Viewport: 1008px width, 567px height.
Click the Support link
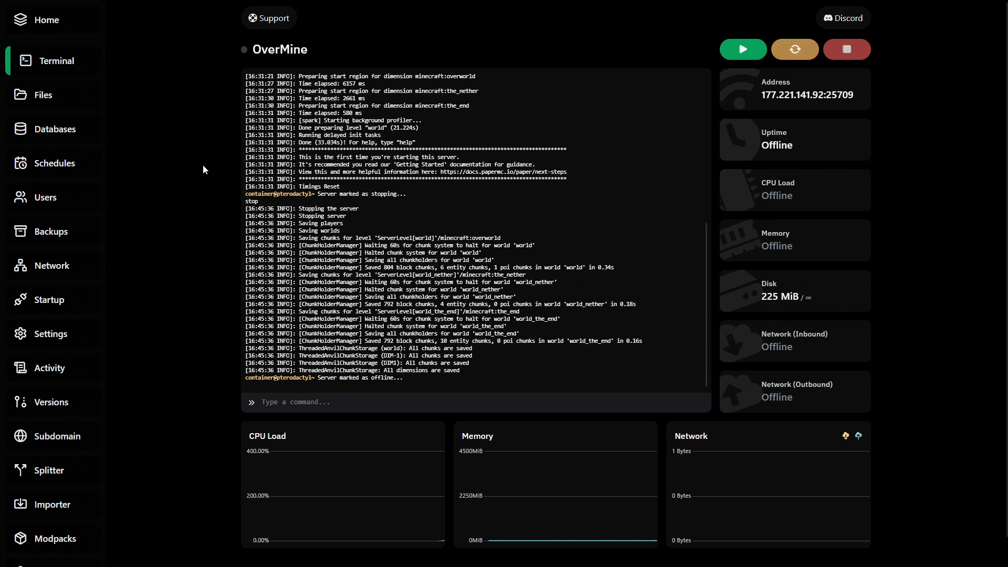[269, 18]
